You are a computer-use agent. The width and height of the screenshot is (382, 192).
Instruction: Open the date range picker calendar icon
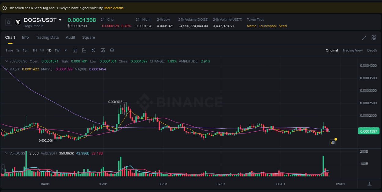pos(75,50)
